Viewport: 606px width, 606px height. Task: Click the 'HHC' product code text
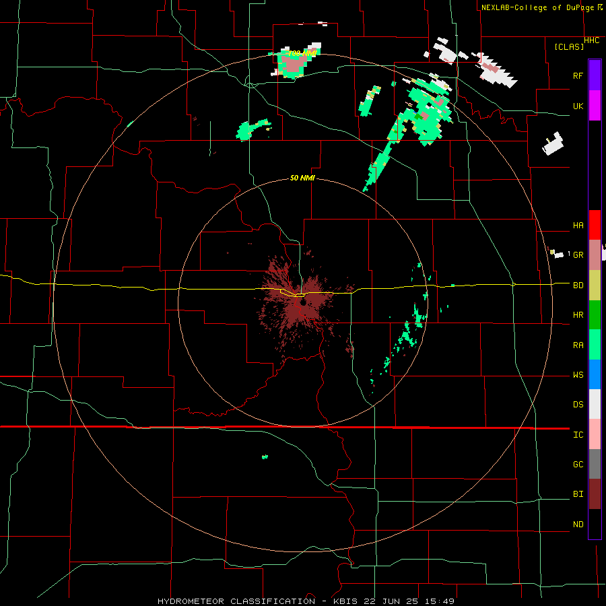pos(591,40)
